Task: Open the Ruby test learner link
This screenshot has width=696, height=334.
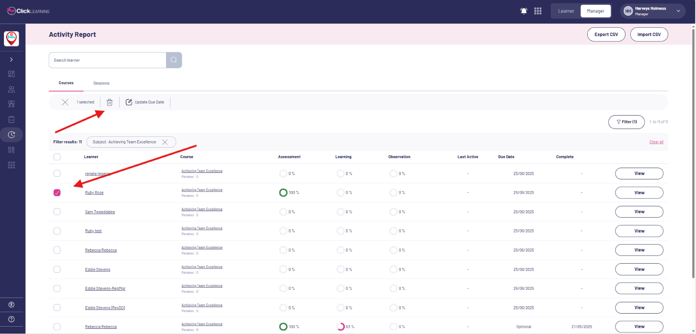Action: point(94,231)
